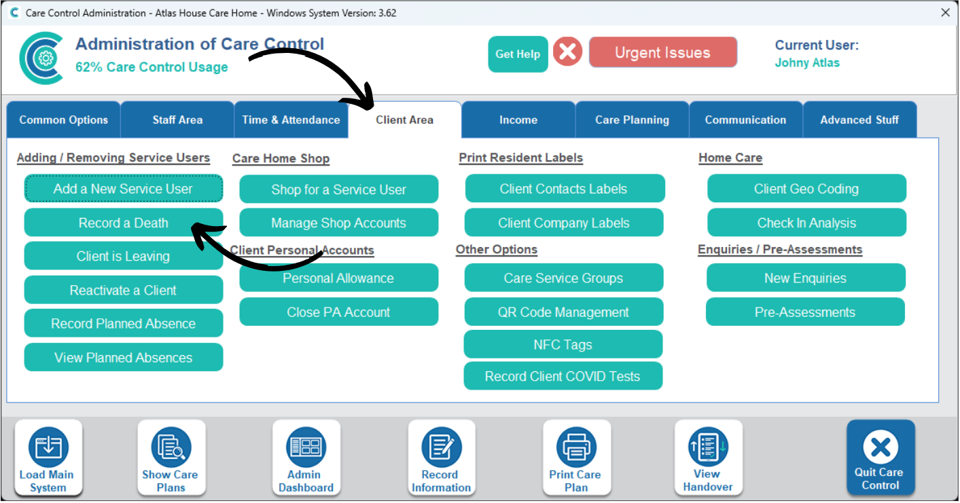
Task: Go to the Care Planning tab
Action: (x=632, y=120)
